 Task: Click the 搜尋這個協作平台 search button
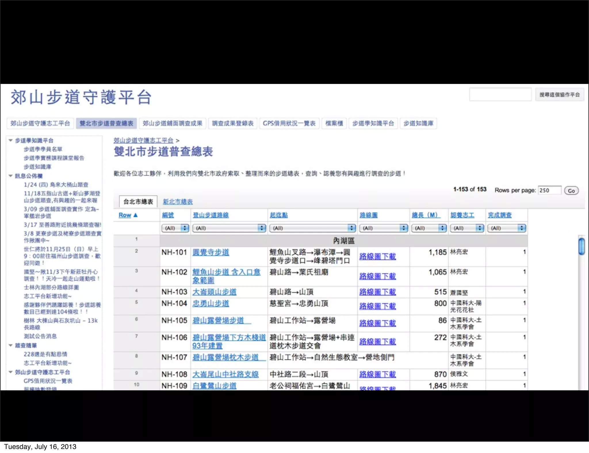pos(559,95)
